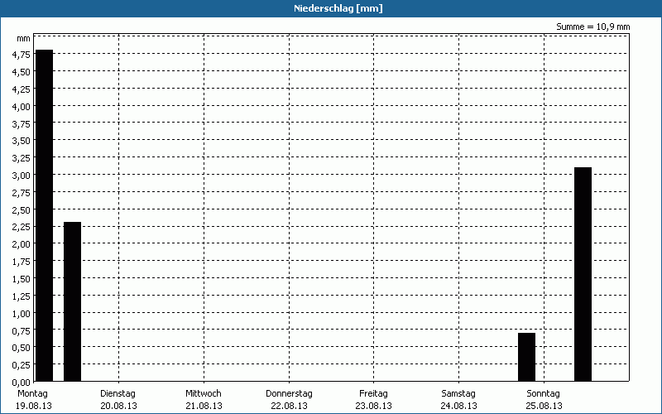
Task: Click the date 24.08.13
Action: coord(458,406)
